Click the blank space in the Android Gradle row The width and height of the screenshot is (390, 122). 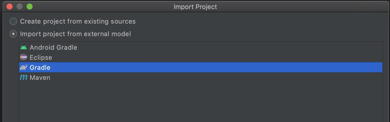click(213, 47)
